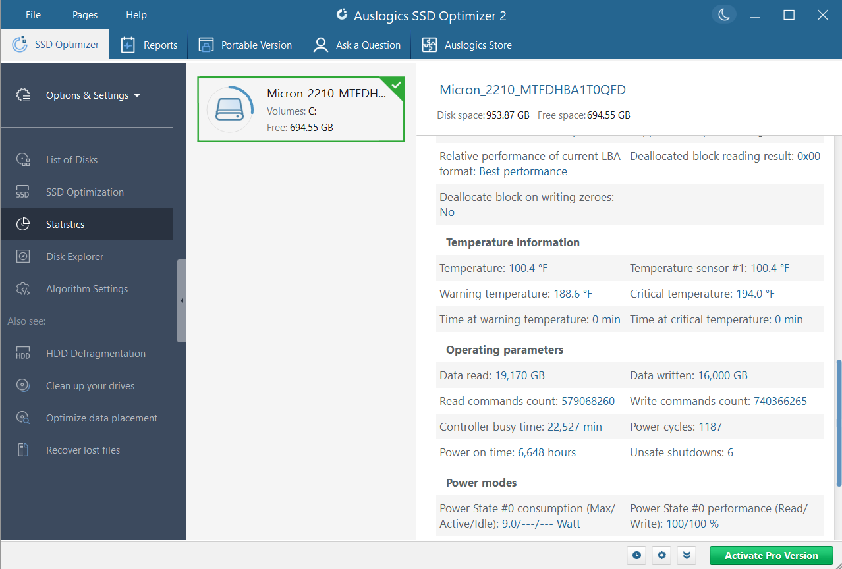Open program settings via the gear icon
This screenshot has height=569, width=842.
tap(661, 555)
